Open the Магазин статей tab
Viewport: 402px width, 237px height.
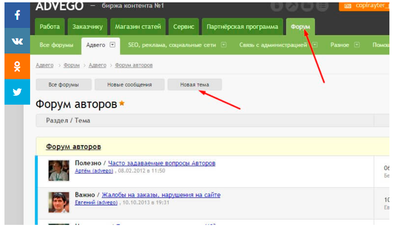click(138, 27)
